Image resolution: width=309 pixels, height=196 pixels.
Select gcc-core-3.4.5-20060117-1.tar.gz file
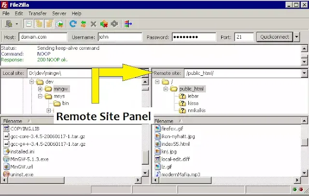(x=48, y=136)
